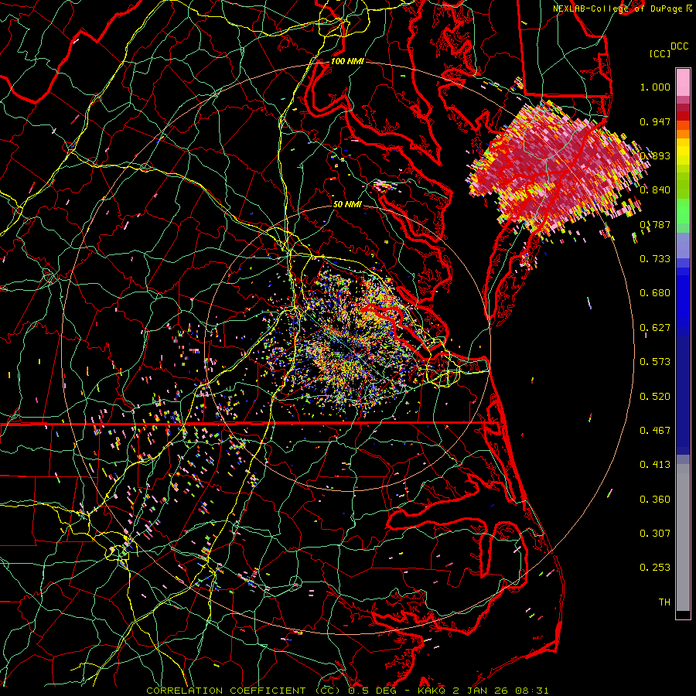Image resolution: width=696 pixels, height=696 pixels.
Task: Click the KAKQ radar site identifier
Action: (432, 691)
